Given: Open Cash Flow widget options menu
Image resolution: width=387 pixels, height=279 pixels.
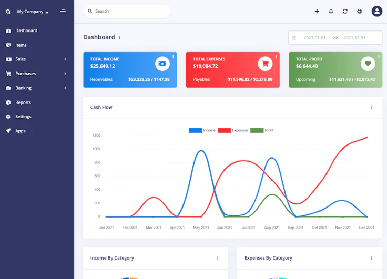Looking at the screenshot, I should (371, 107).
